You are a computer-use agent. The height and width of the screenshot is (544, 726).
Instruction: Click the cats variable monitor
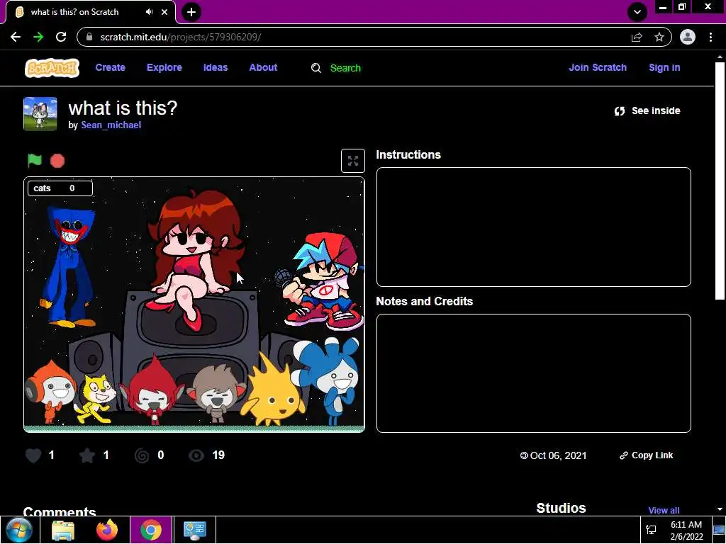pos(60,188)
